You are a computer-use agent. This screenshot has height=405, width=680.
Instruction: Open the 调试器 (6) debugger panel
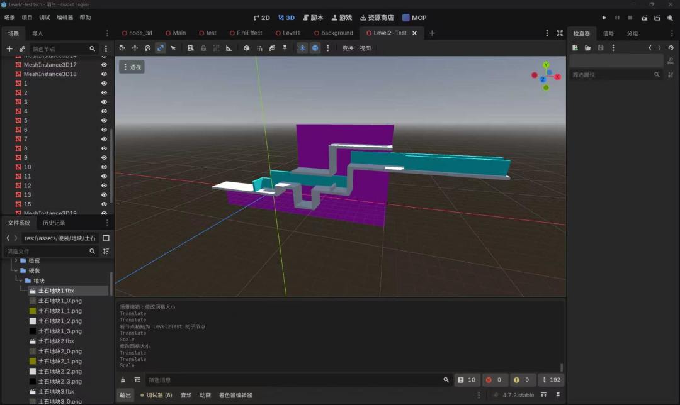click(156, 395)
